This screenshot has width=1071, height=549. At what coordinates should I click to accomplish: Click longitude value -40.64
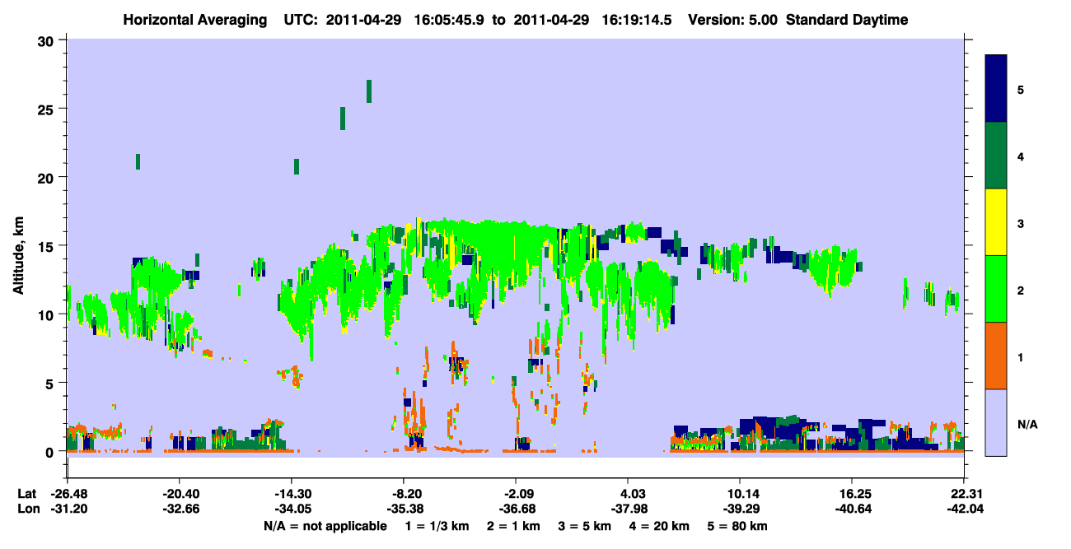tap(852, 509)
